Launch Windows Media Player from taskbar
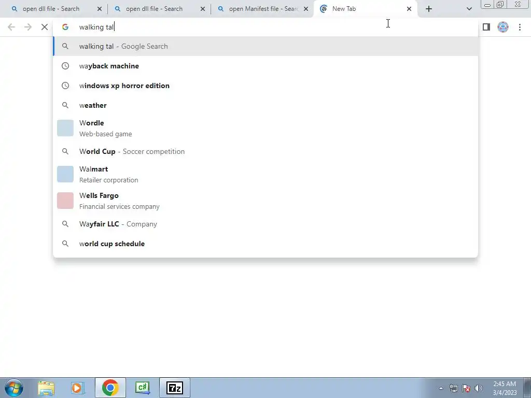 click(77, 388)
